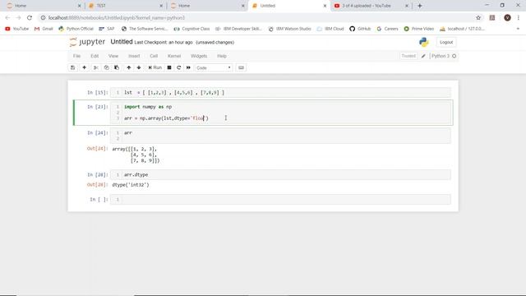The height and width of the screenshot is (296, 526).
Task: Open the IBM Watson Studio bookmark
Action: point(290,29)
